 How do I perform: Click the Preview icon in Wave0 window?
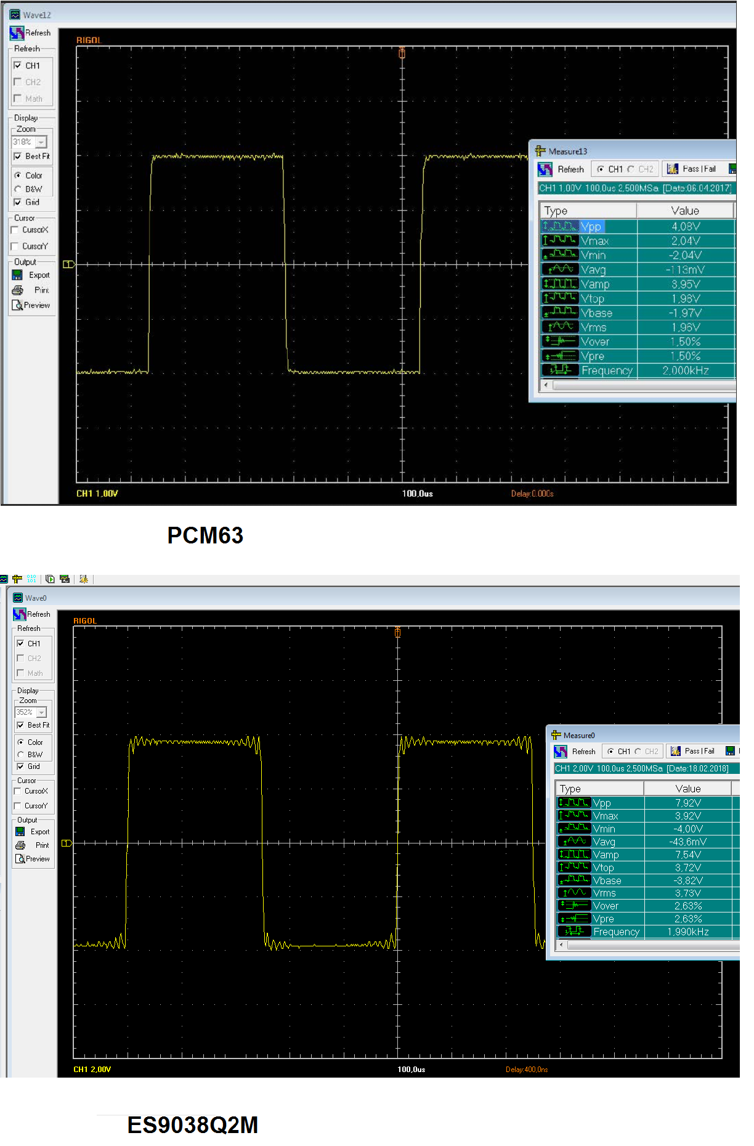coord(20,858)
